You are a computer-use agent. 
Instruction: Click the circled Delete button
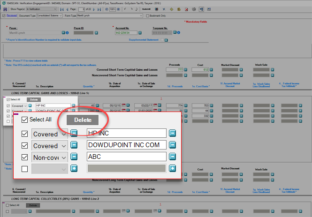[x=82, y=120]
